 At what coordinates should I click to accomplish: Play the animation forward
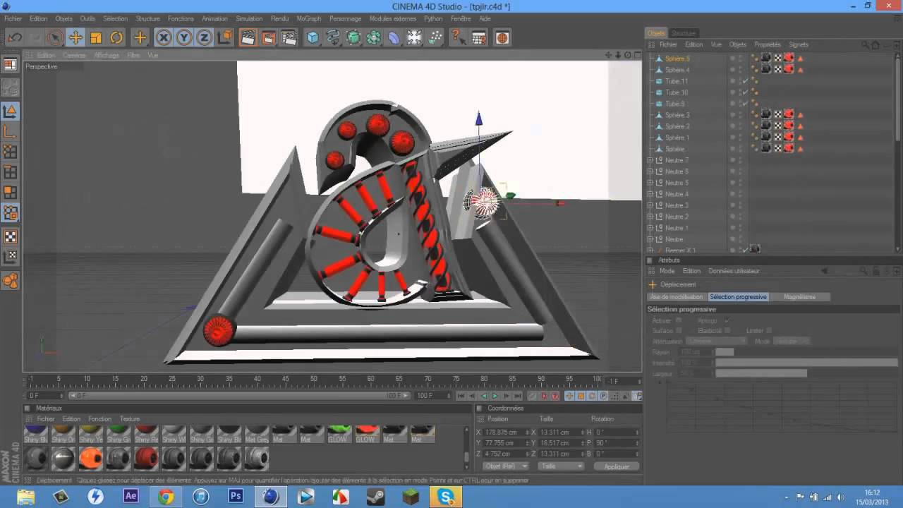[495, 396]
